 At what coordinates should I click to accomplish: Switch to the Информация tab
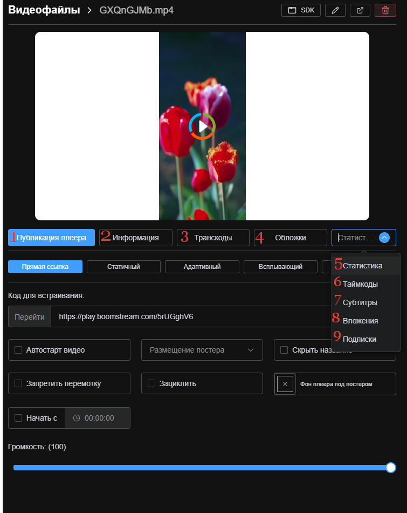click(x=135, y=238)
